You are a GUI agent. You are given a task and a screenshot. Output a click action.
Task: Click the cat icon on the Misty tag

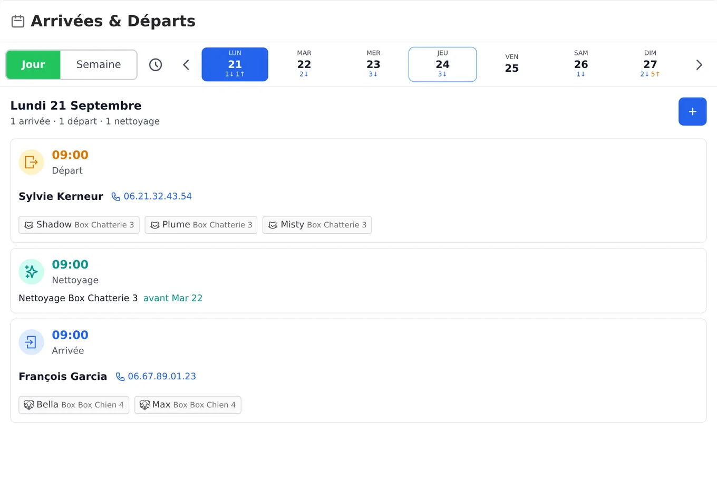click(x=273, y=225)
